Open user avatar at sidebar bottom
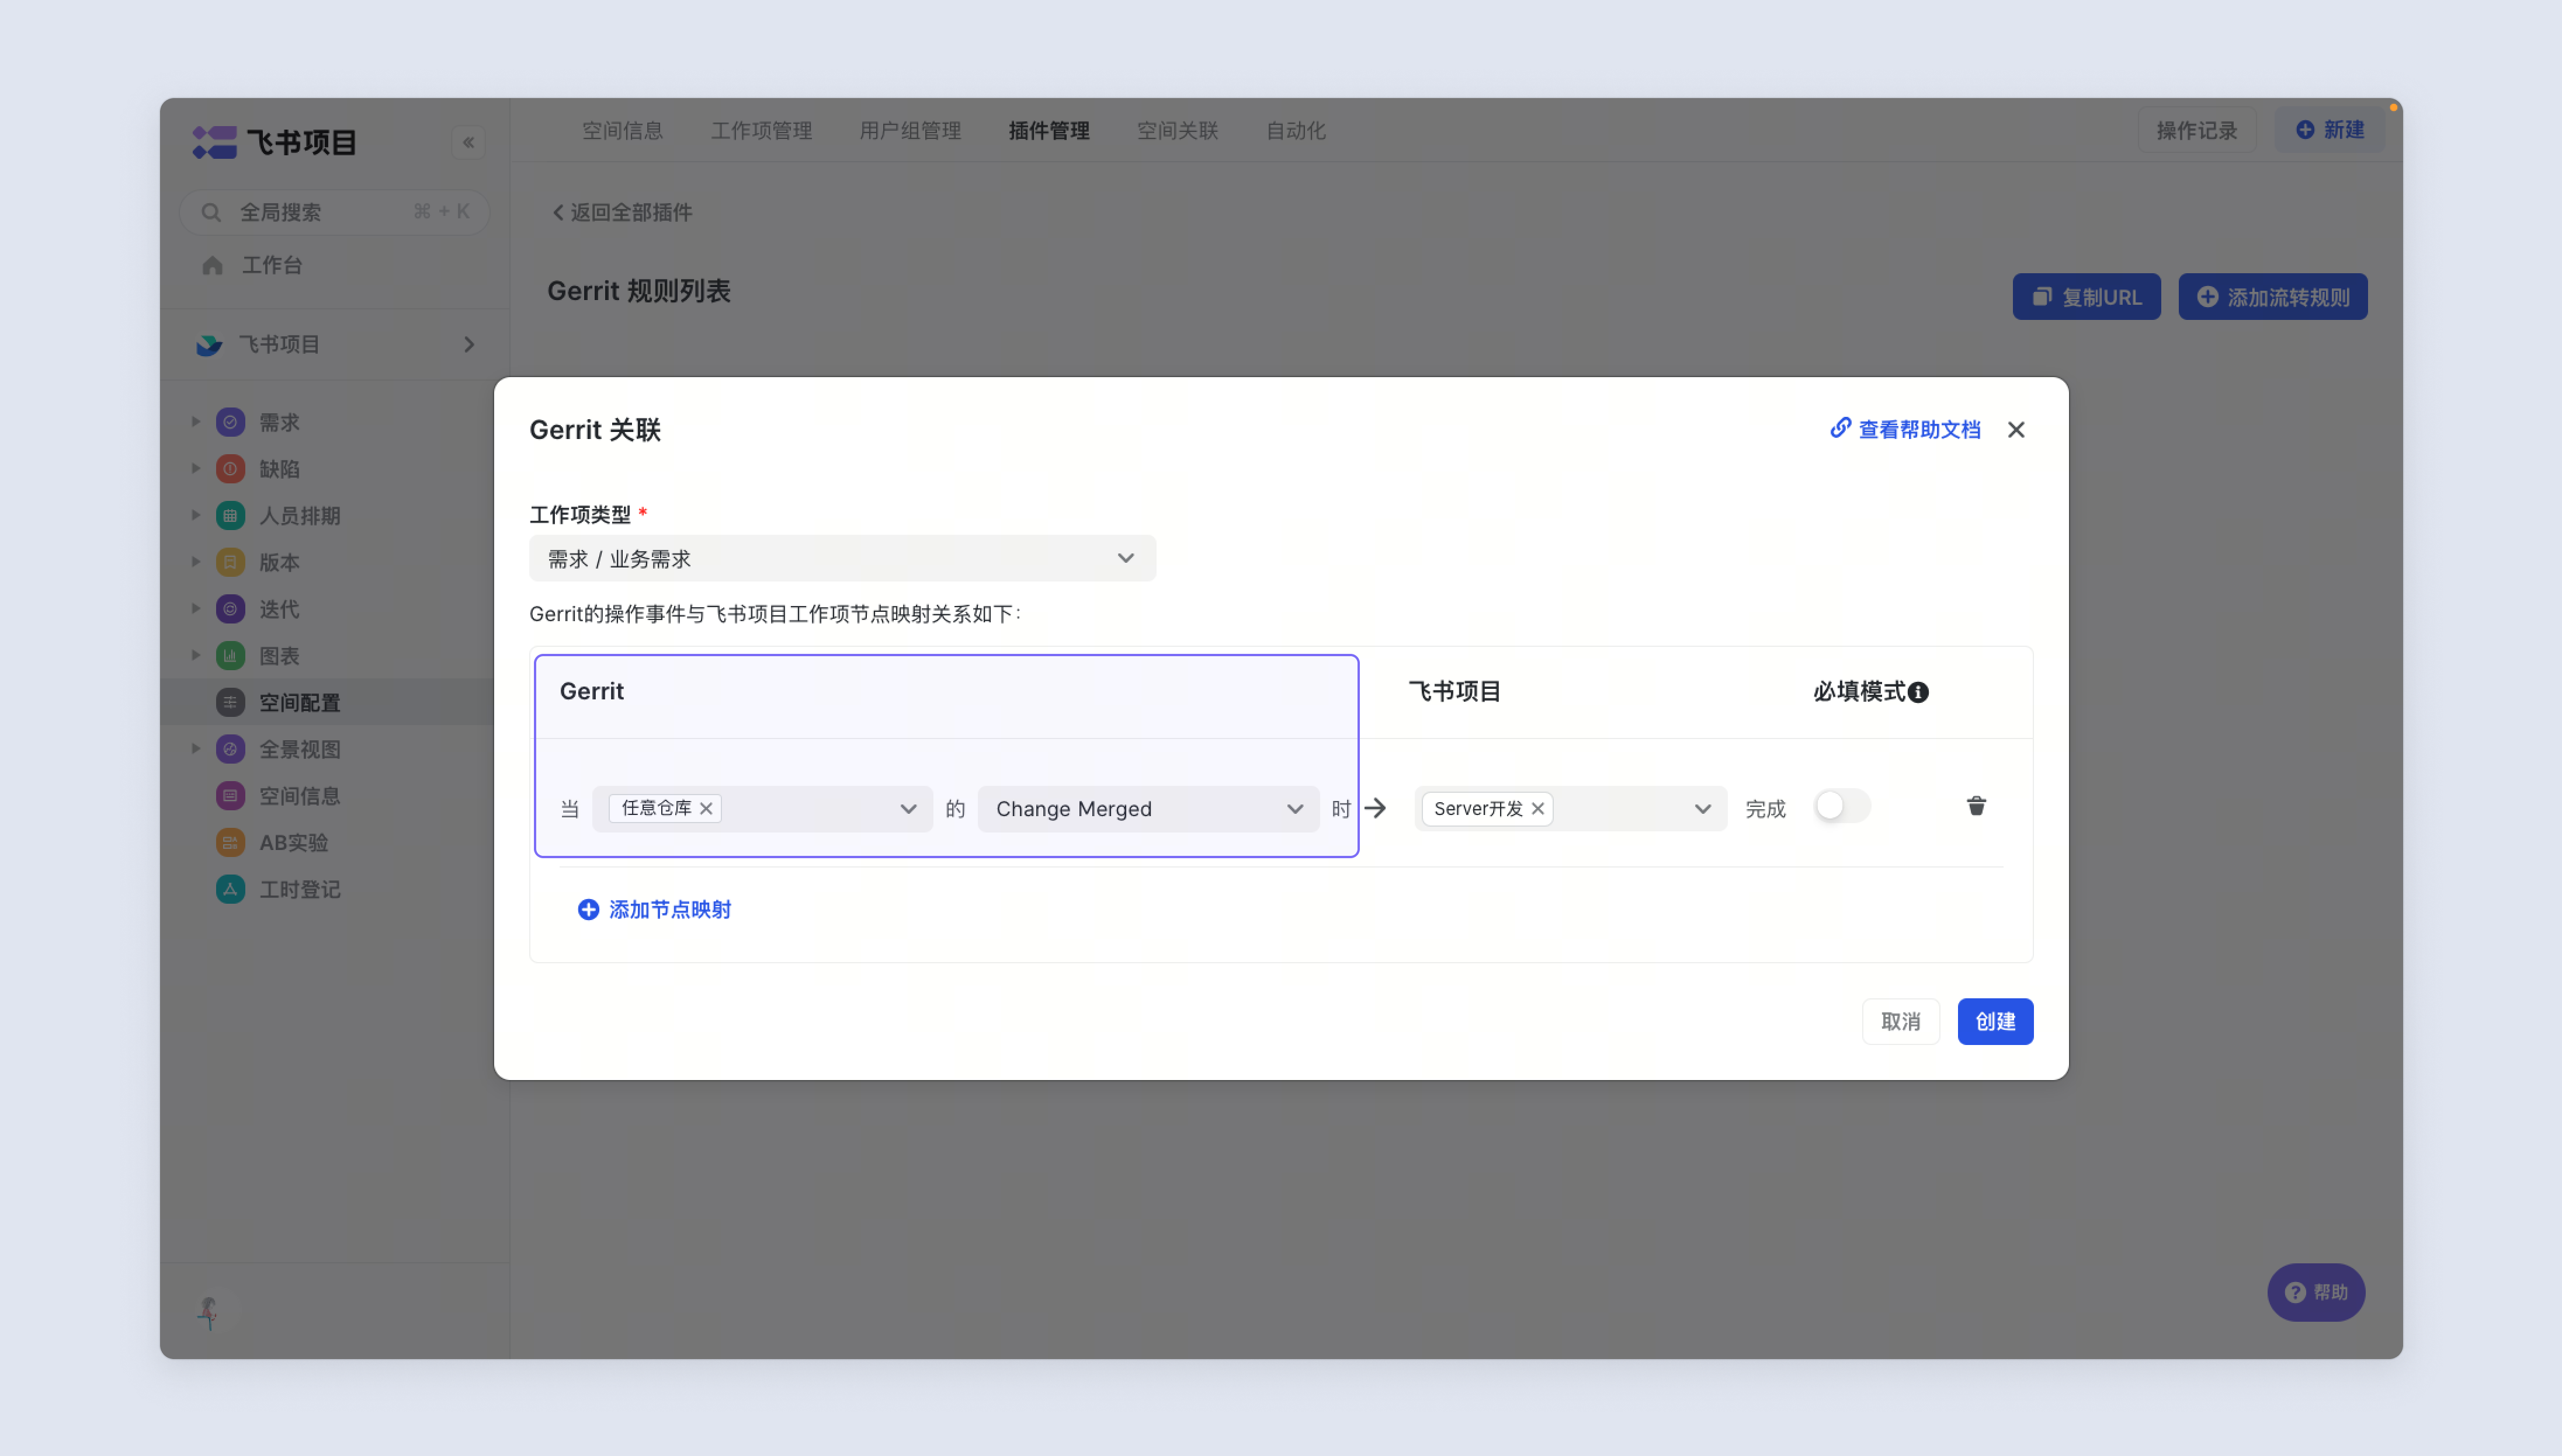Screen dimensions: 2562x1456 point(209,1312)
